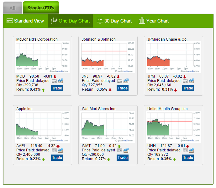Open the Wal-Mart Stores chart image
The image size is (216, 188).
(108, 127)
